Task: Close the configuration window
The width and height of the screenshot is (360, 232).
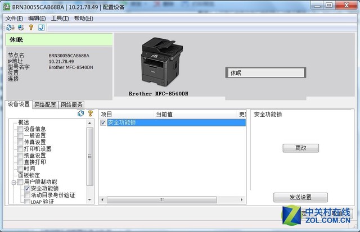Action: [x=346, y=6]
